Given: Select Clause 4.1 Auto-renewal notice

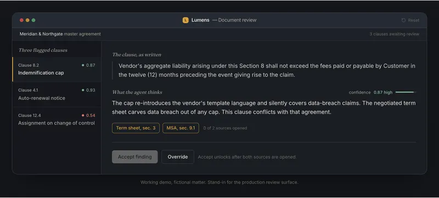Looking at the screenshot, I should (x=57, y=94).
